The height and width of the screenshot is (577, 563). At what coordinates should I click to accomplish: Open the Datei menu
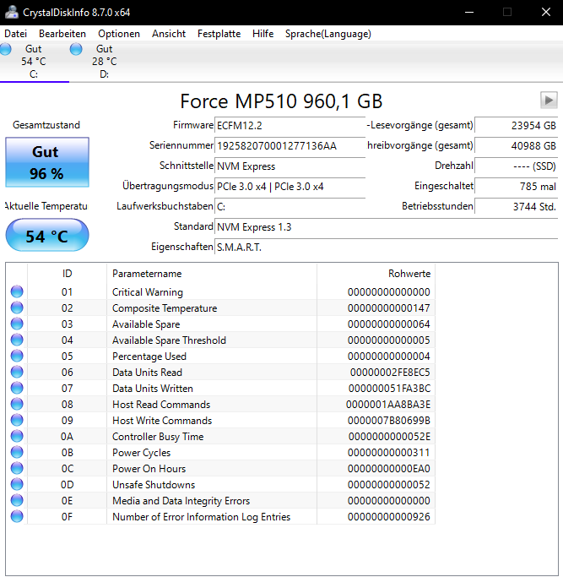[15, 34]
